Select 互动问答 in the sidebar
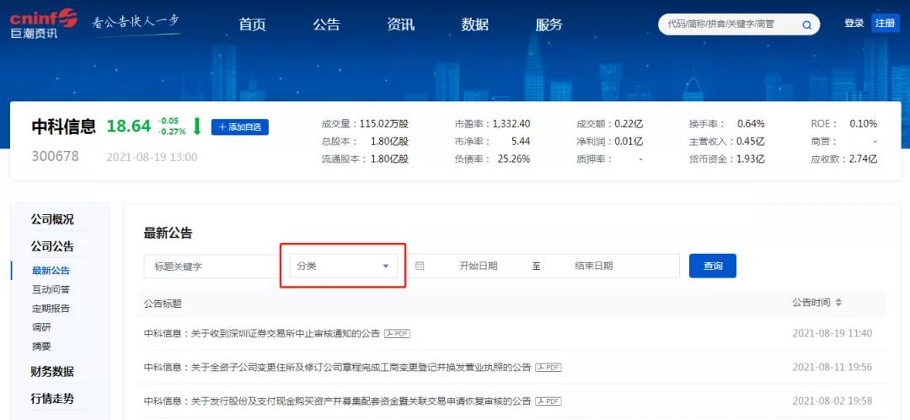The width and height of the screenshot is (910, 420). [51, 289]
